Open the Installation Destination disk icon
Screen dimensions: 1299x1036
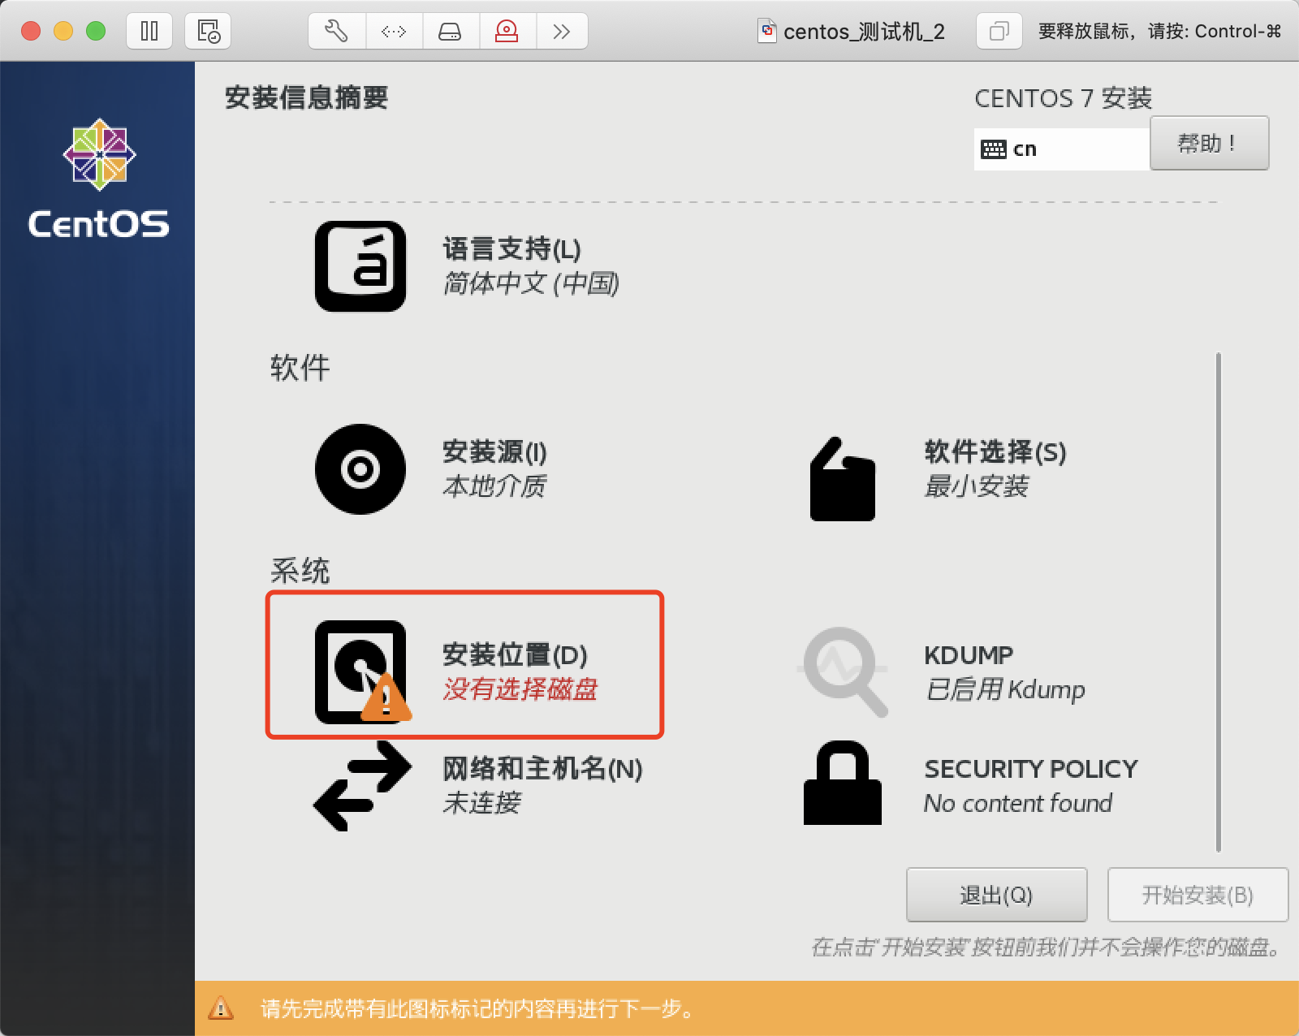pyautogui.click(x=362, y=671)
